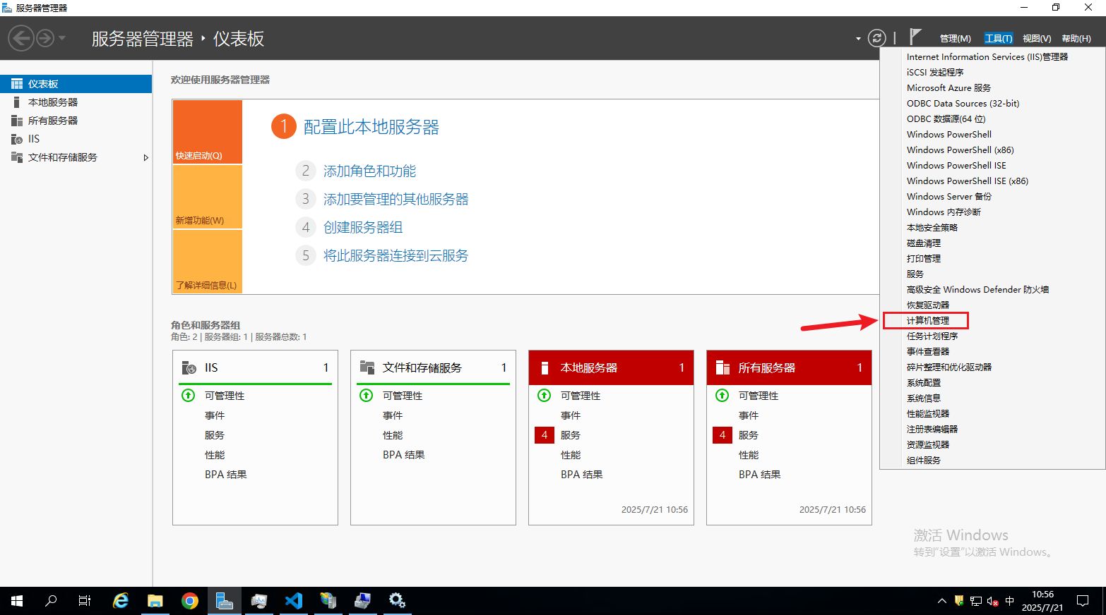Viewport: 1106px width, 615px height.
Task: Open File Explorer from taskbar
Action: coord(155,601)
